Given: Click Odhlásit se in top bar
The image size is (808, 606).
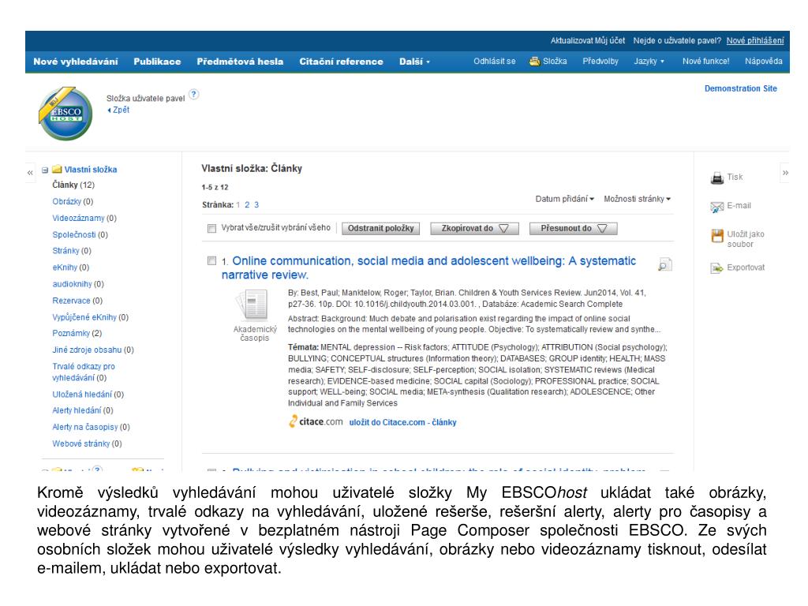Looking at the screenshot, I should pyautogui.click(x=494, y=62).
